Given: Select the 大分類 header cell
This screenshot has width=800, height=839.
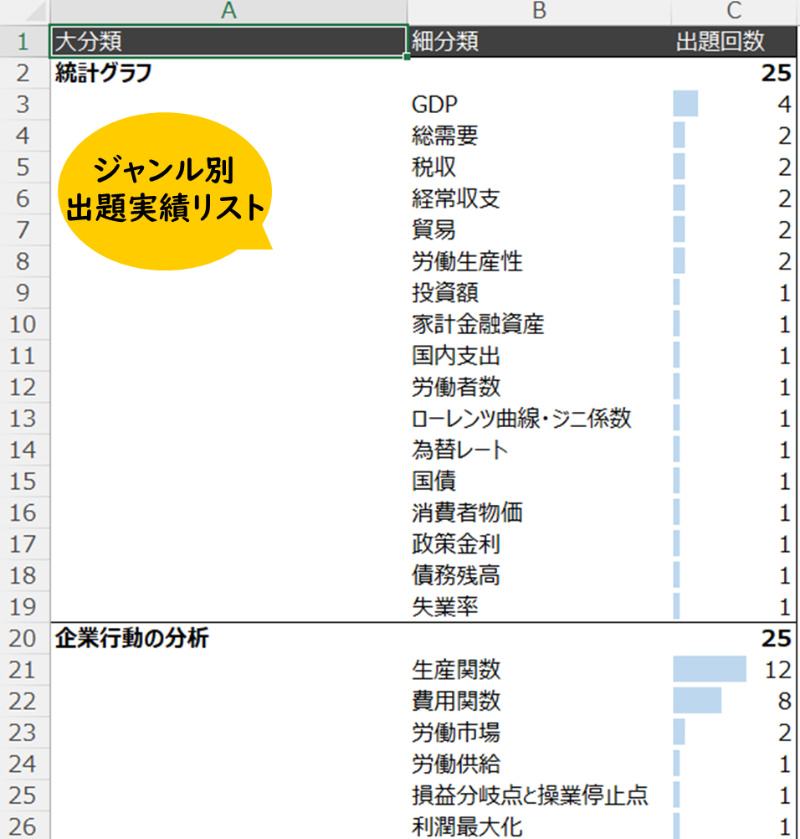Looking at the screenshot, I should point(226,39).
